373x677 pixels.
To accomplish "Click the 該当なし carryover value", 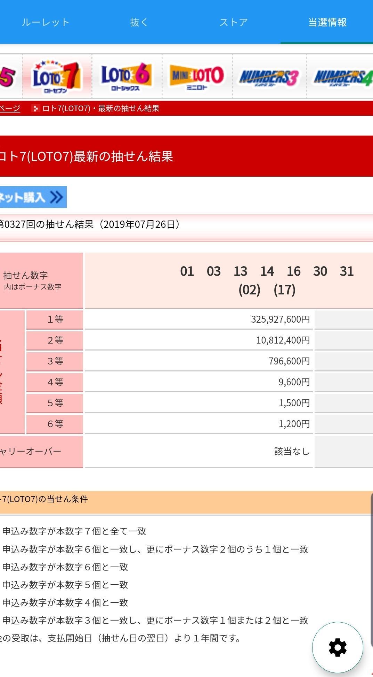I will [292, 452].
